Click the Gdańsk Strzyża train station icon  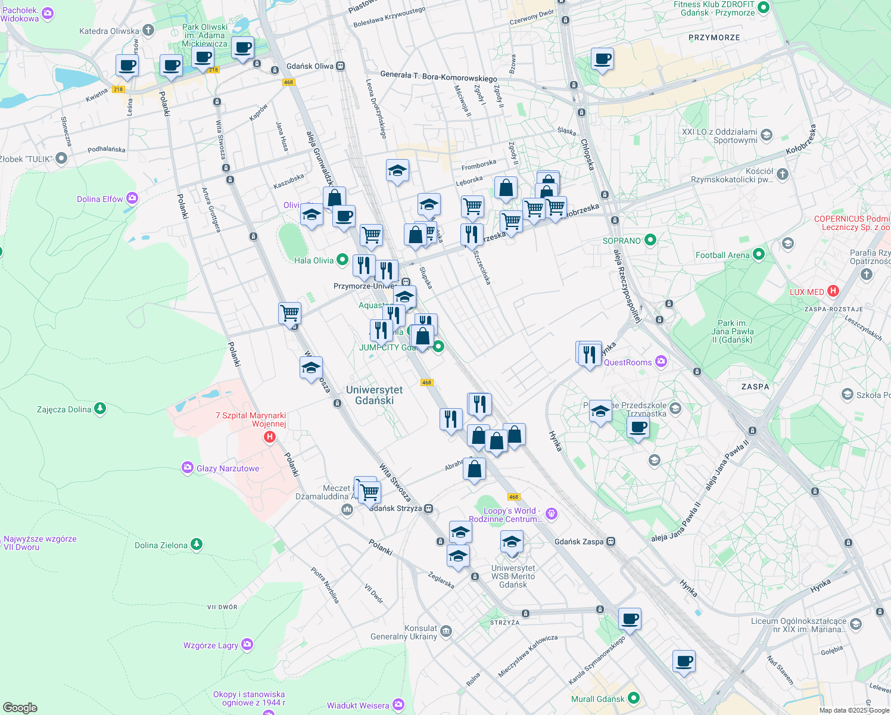[x=428, y=509]
